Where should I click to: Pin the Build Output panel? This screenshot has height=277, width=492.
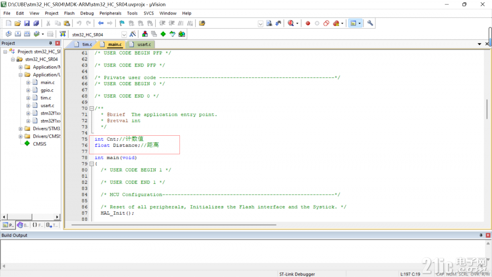tap(481, 235)
